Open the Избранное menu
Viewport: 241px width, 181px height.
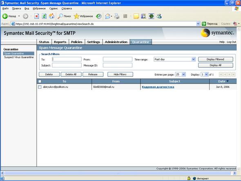pos(39,9)
